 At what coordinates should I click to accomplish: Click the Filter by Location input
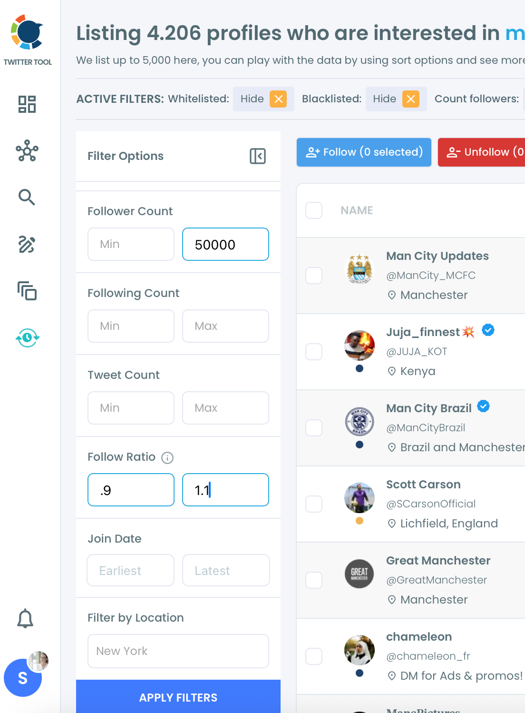tap(178, 651)
